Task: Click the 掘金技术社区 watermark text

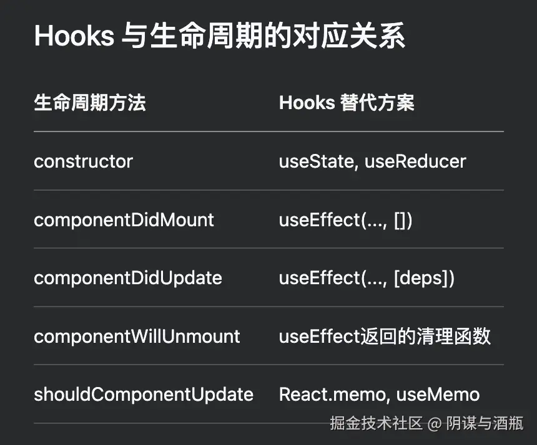Action: (376, 423)
